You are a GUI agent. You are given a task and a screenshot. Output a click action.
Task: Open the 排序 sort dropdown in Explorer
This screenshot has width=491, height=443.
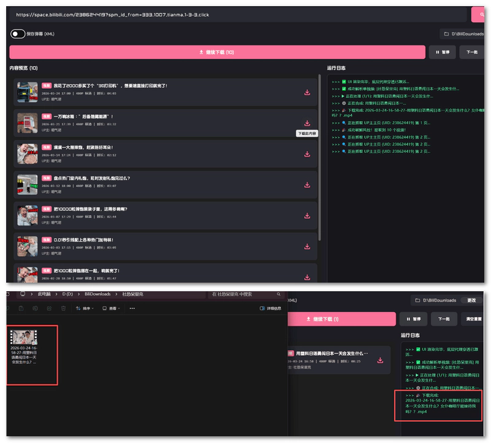coord(87,308)
